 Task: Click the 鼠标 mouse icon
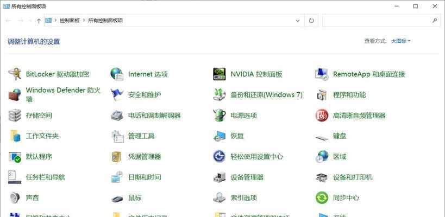click(117, 199)
